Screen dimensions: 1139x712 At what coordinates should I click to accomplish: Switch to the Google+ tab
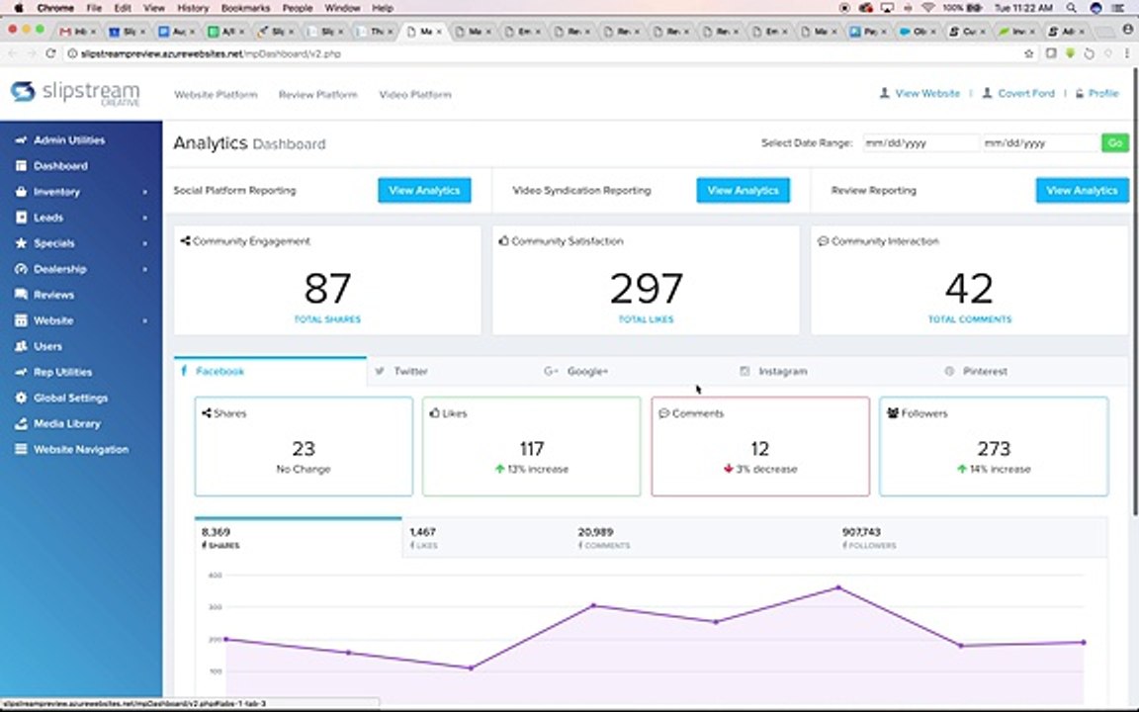pyautogui.click(x=576, y=371)
